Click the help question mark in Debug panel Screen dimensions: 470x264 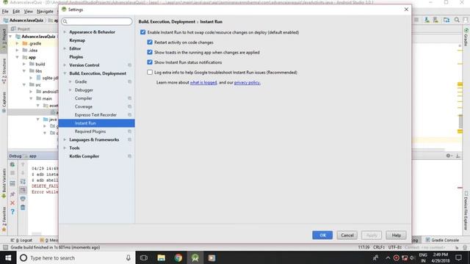tap(12, 212)
